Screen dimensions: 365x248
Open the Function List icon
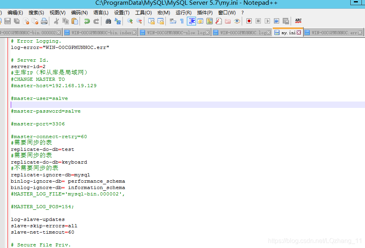pos(219,21)
